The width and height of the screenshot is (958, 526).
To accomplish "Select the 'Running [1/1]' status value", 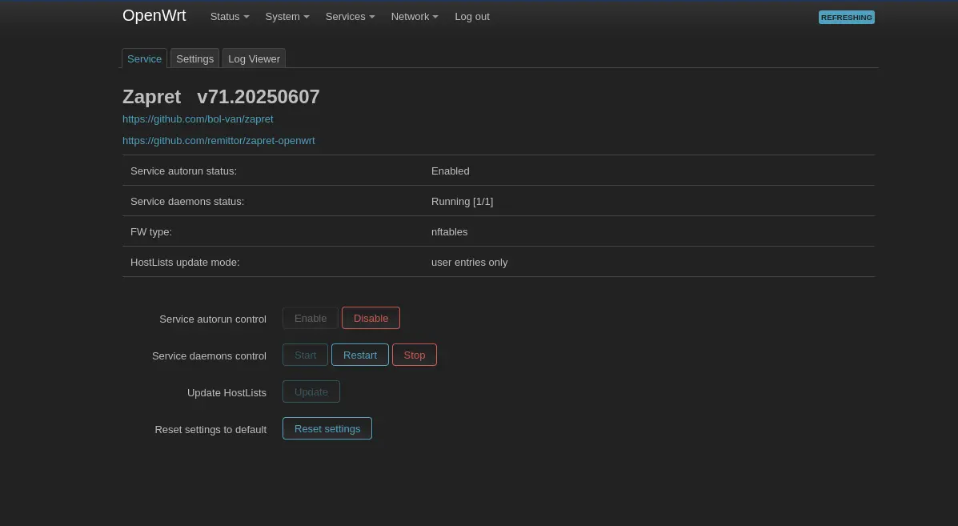I will (x=462, y=202).
